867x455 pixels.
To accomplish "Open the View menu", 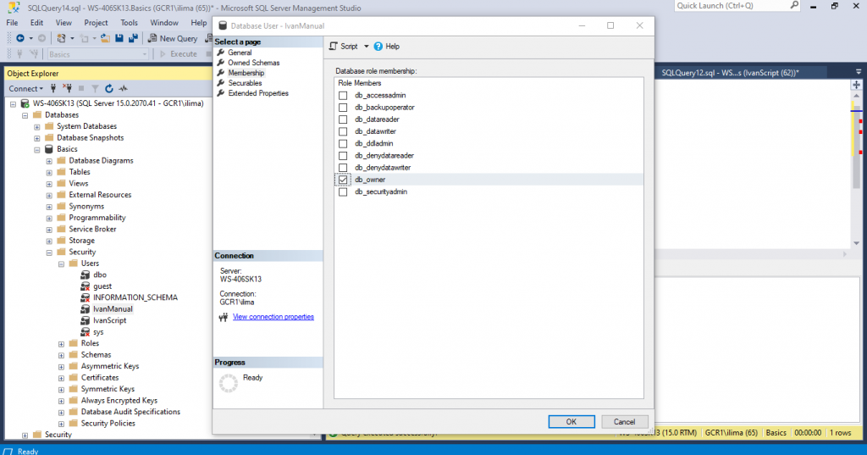I will pyautogui.click(x=64, y=23).
